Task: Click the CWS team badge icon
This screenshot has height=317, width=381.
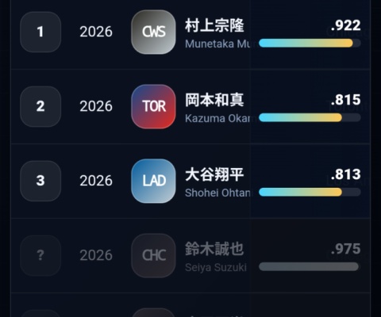Action: [x=153, y=32]
